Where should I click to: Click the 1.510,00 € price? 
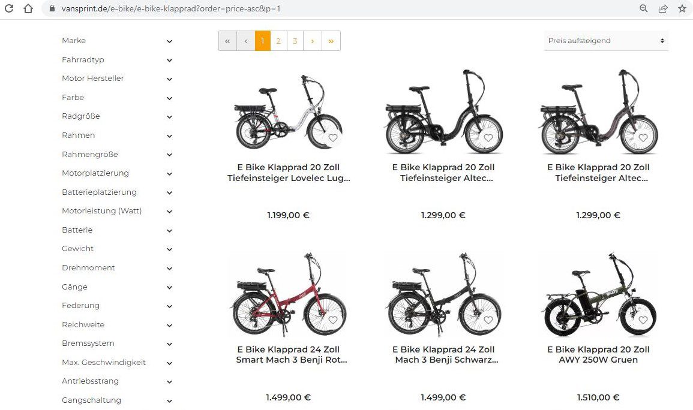tap(598, 397)
